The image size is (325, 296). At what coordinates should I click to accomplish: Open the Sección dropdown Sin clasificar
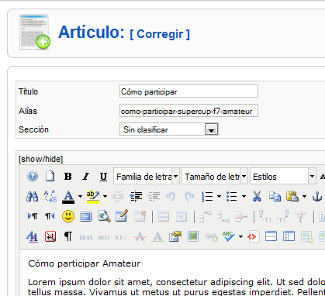[x=169, y=129]
